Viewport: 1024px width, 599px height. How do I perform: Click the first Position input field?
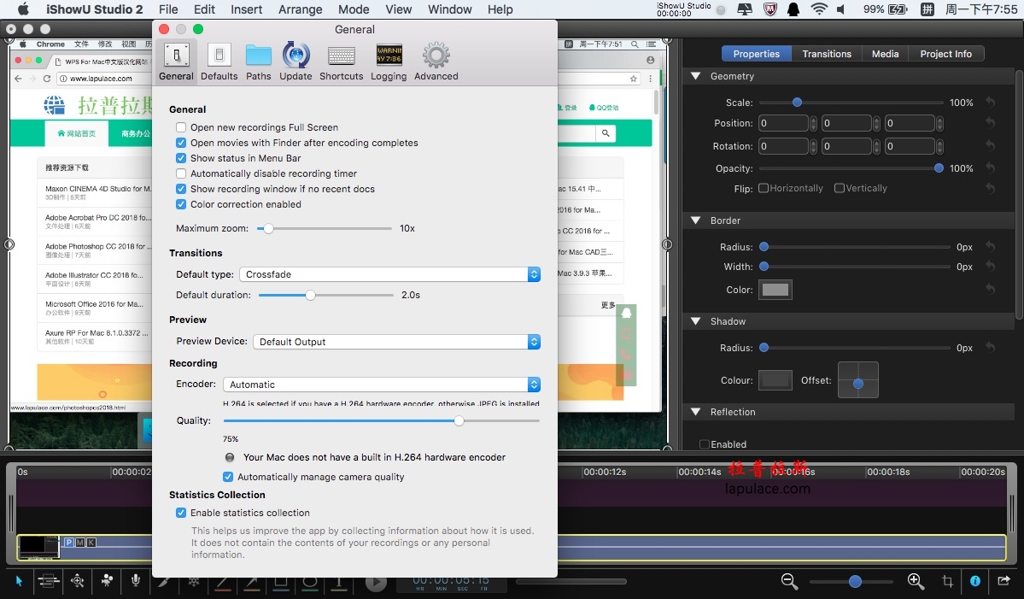tap(783, 123)
